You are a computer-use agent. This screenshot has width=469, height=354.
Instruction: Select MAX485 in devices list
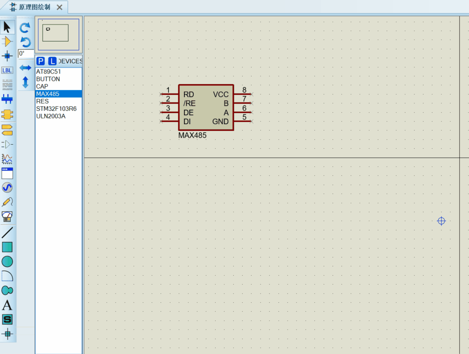click(59, 94)
